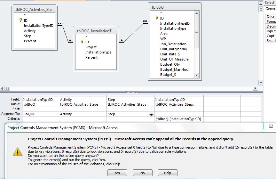The image size is (276, 179).
Task: Select Budget_ManHour field in tblBoQ
Action: (175, 69)
